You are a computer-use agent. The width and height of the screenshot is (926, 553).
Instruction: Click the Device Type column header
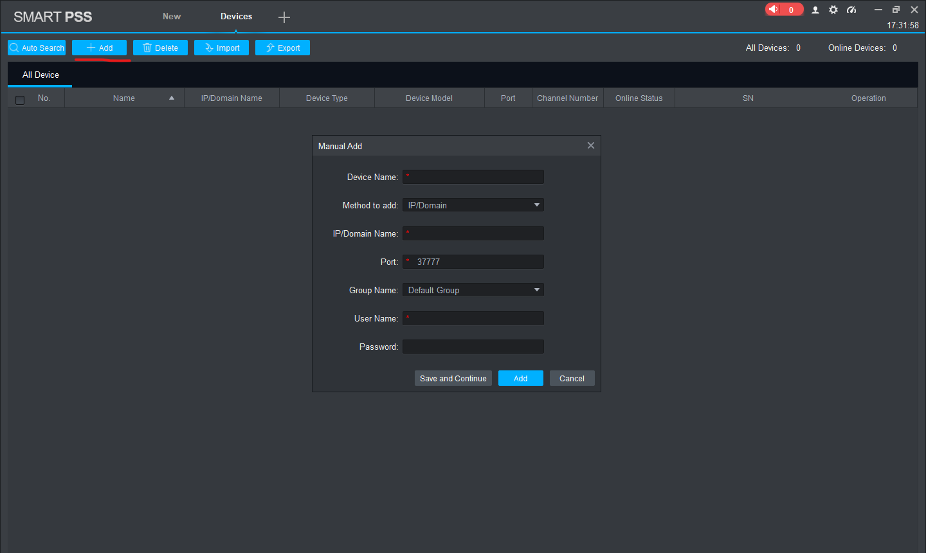[327, 98]
